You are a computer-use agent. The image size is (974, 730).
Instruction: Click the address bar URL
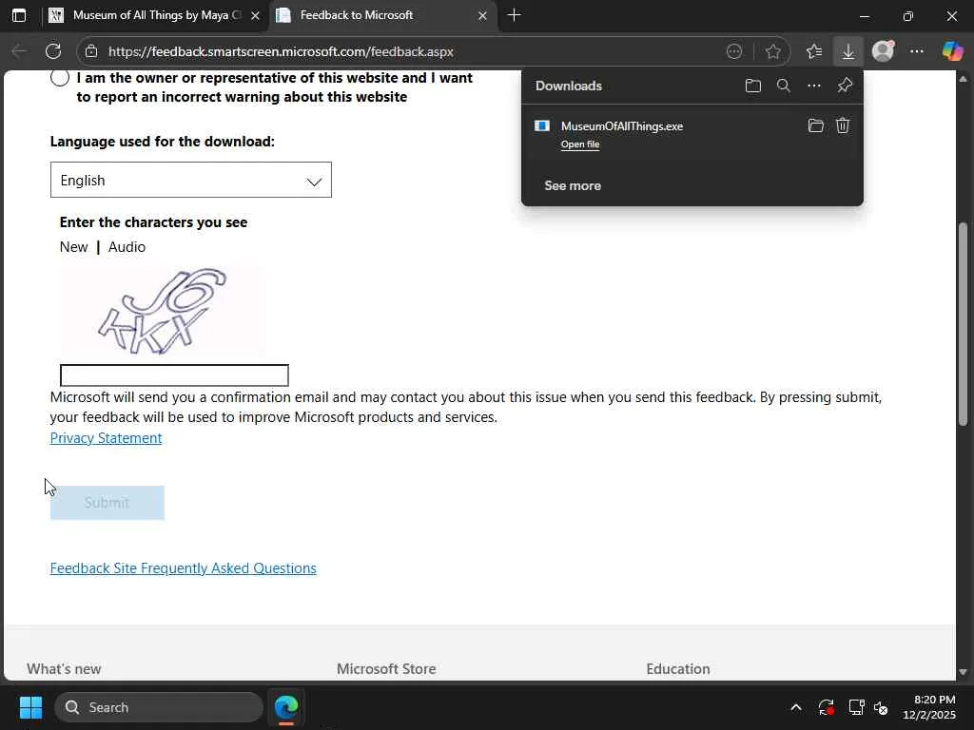[x=281, y=51]
